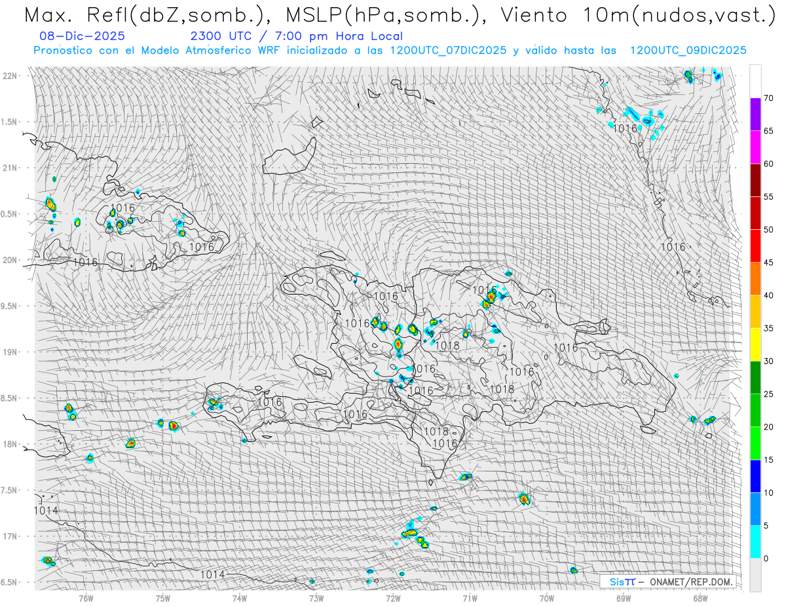
Task: Click the '19N' latitude label
Action: 11,352
